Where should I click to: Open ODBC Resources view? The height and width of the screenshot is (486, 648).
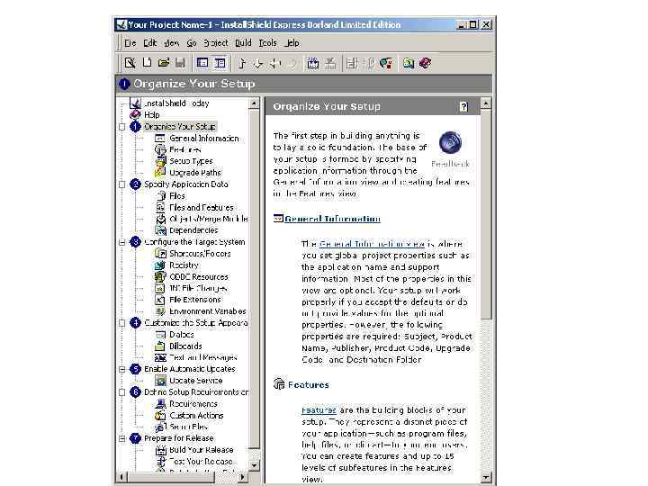199,276
